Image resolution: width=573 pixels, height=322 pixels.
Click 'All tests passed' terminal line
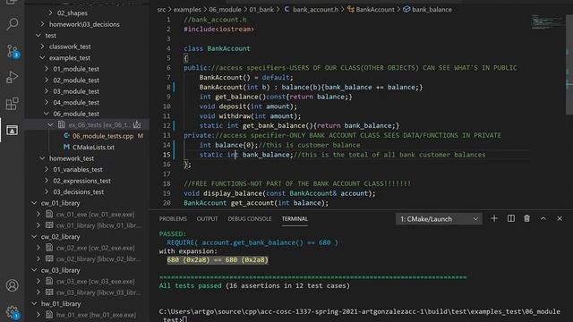[x=254, y=285]
